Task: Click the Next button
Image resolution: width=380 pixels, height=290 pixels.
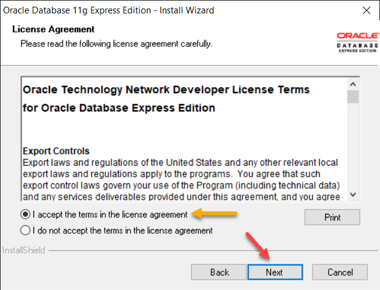Action: click(275, 272)
